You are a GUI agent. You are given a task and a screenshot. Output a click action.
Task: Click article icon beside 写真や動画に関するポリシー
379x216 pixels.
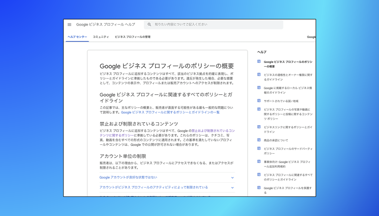(259, 109)
